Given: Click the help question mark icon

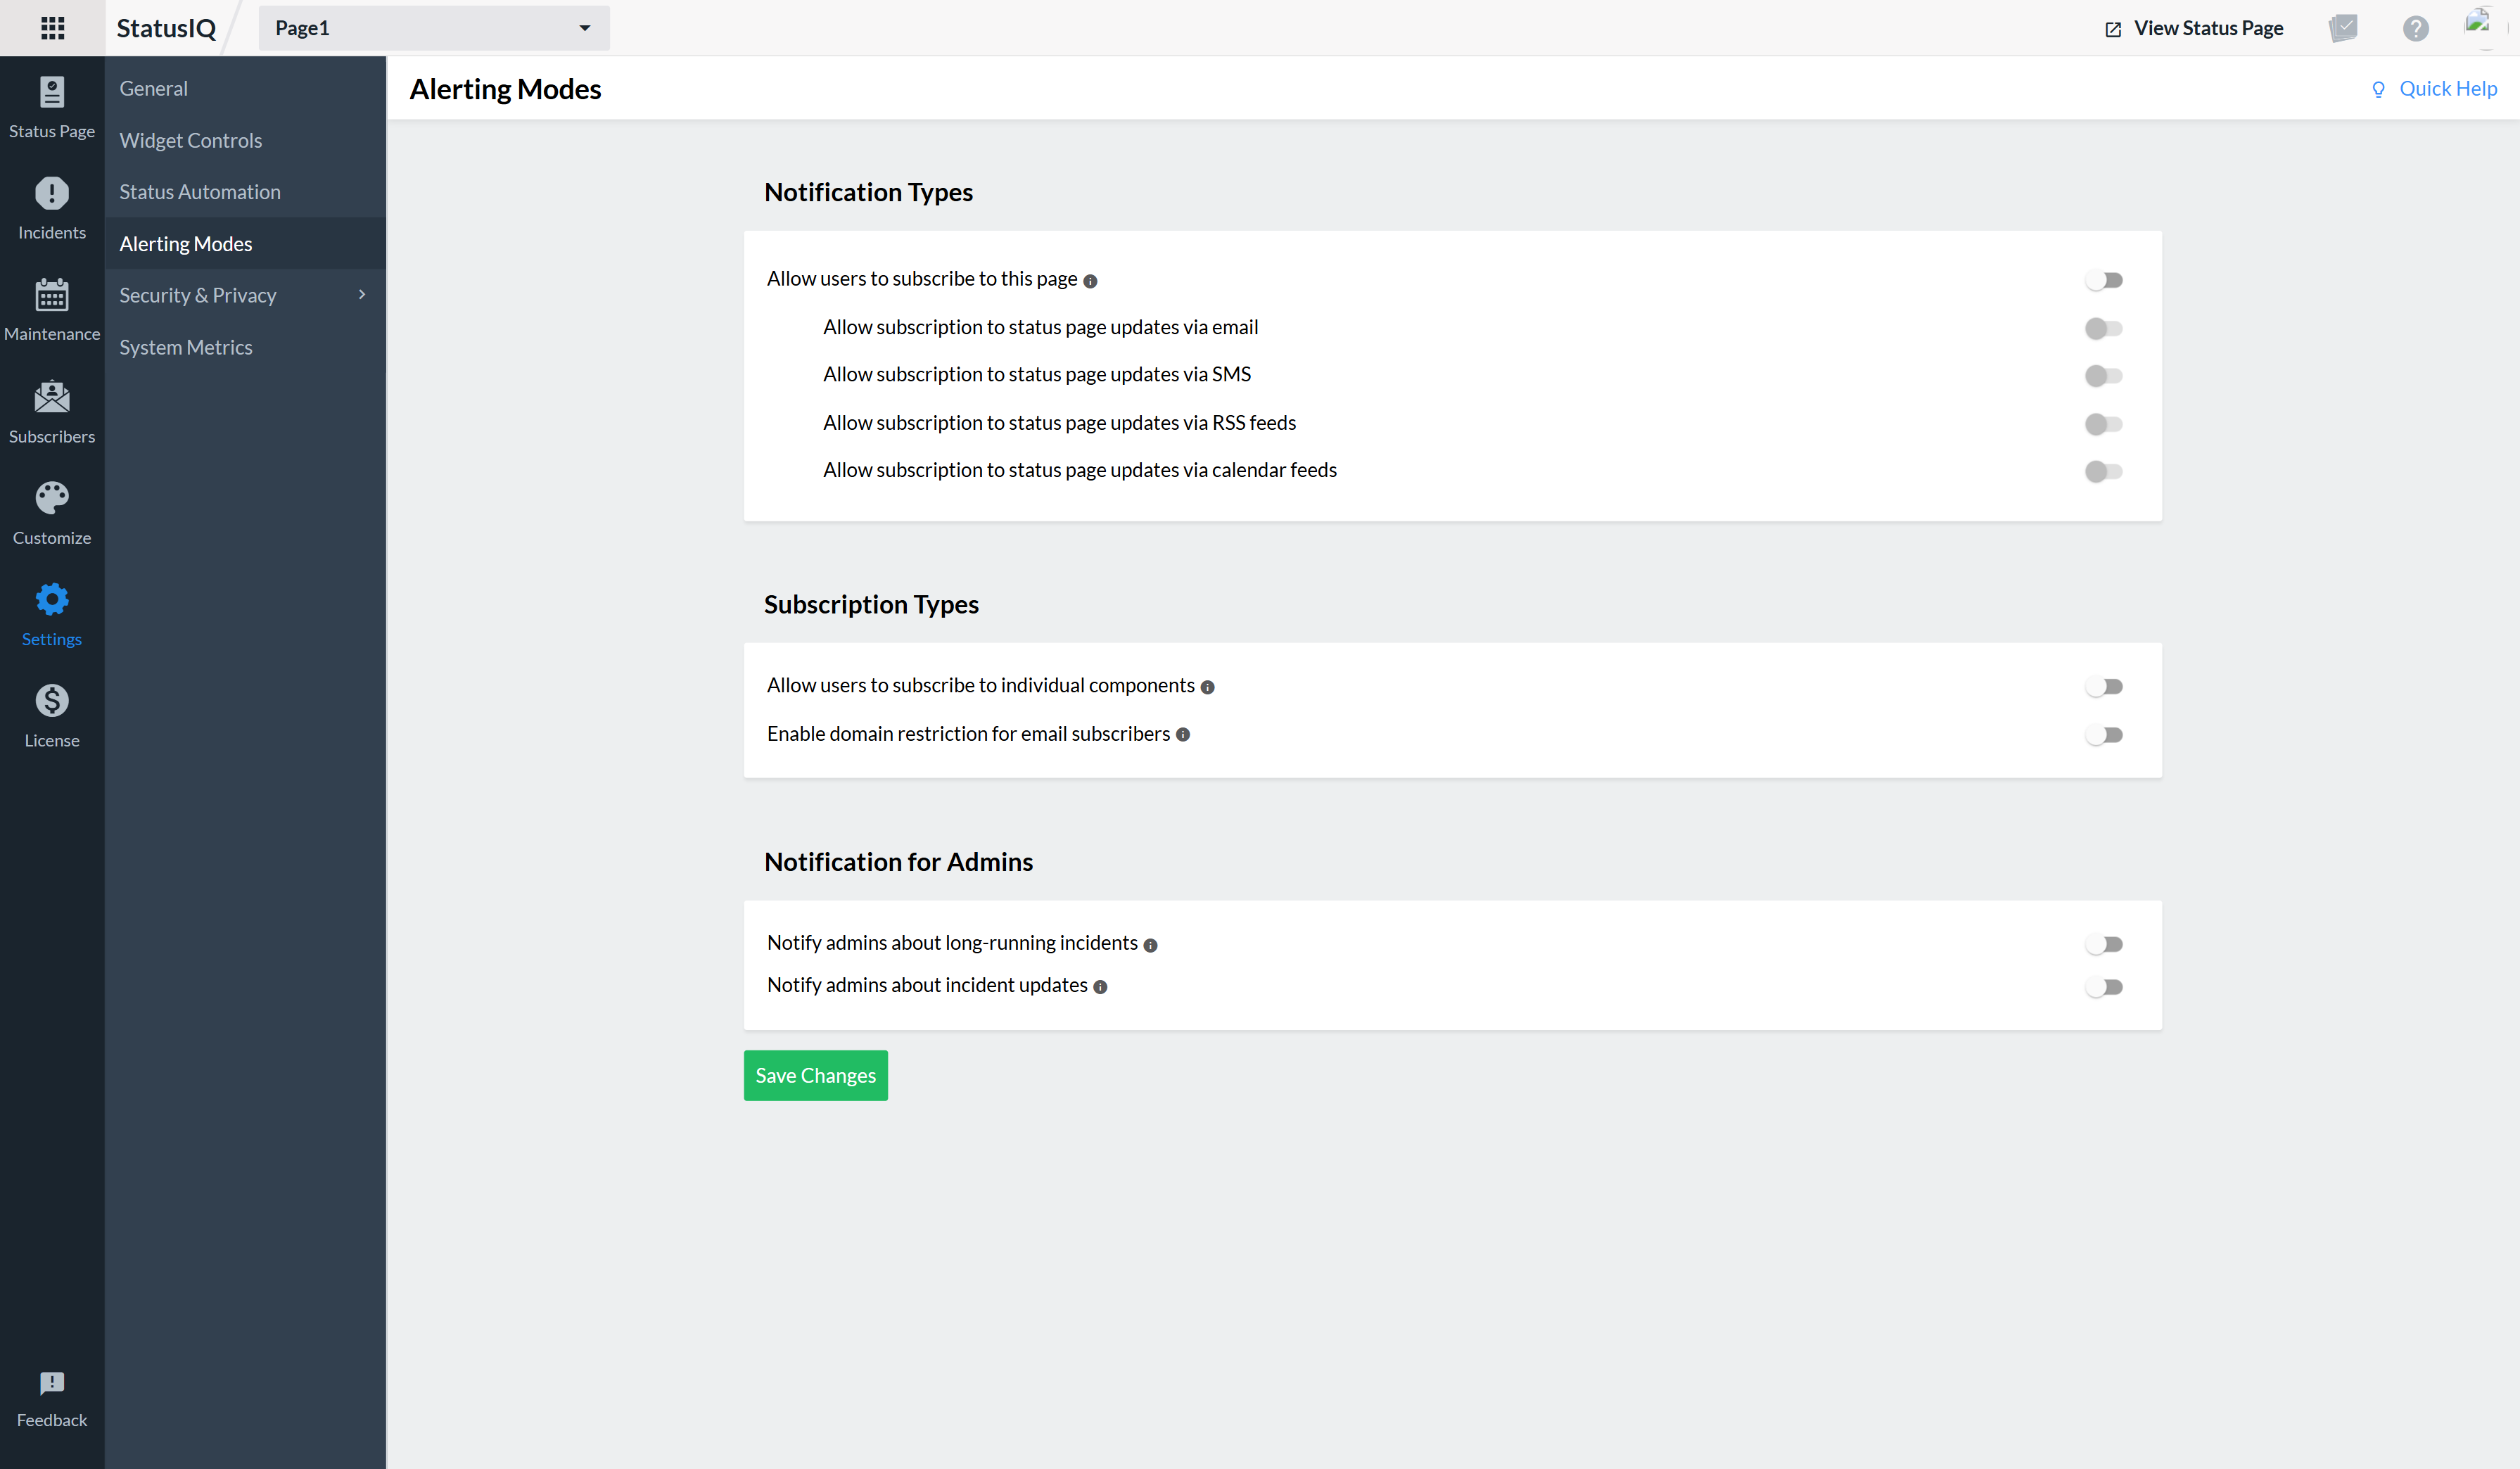Looking at the screenshot, I should (2415, 28).
